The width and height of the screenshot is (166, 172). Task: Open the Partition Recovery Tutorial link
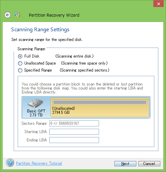point(39,163)
